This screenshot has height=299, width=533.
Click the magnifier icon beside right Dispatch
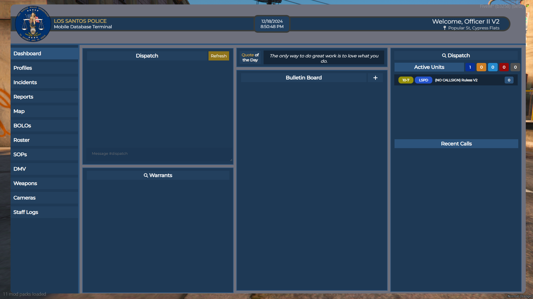pos(444,55)
